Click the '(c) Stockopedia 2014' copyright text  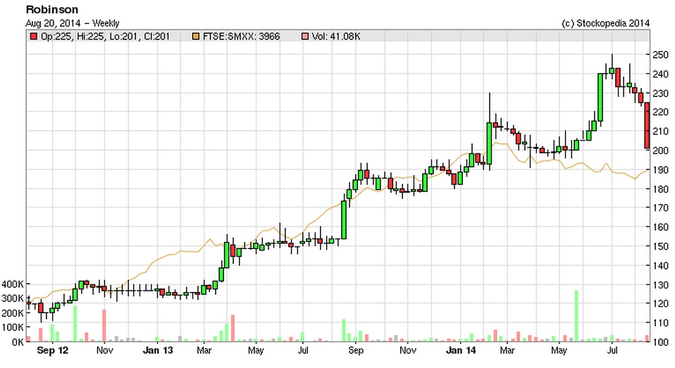click(606, 23)
